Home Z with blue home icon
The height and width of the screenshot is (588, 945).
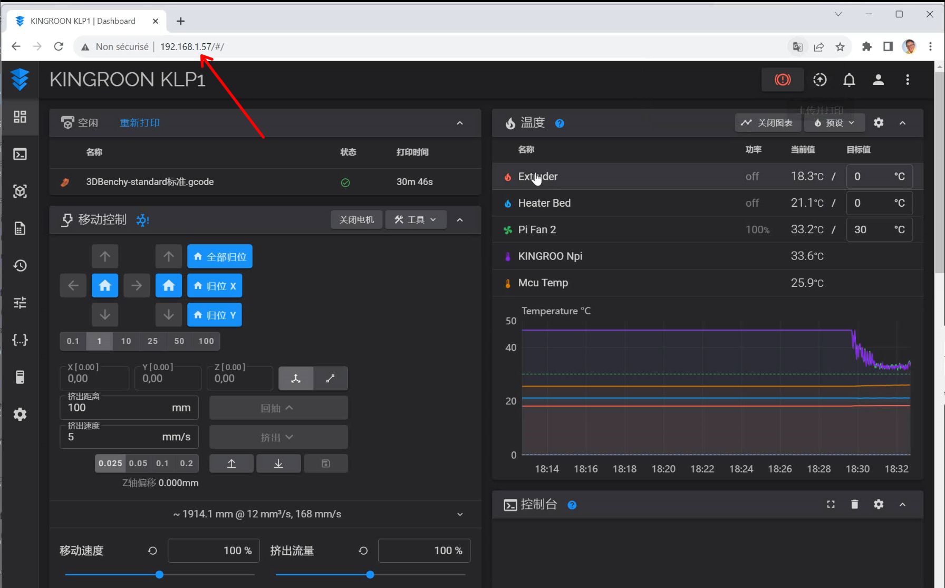click(x=169, y=286)
